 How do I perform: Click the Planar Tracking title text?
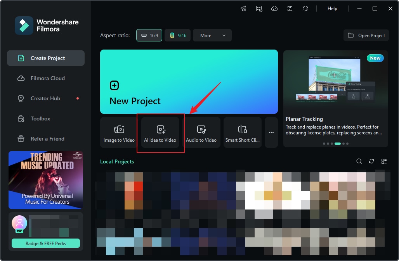[x=304, y=119]
